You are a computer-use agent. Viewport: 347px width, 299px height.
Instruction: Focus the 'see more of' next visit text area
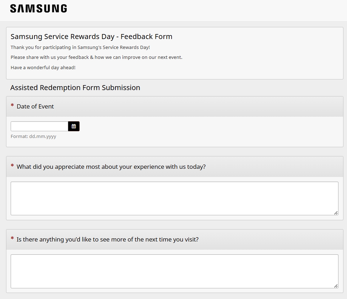(x=174, y=271)
